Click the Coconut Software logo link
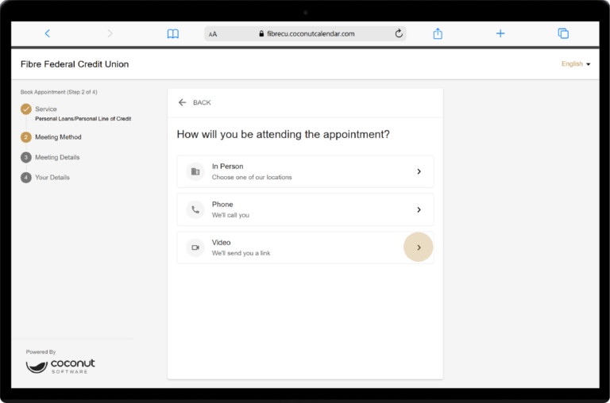Image resolution: width=610 pixels, height=403 pixels. click(60, 366)
